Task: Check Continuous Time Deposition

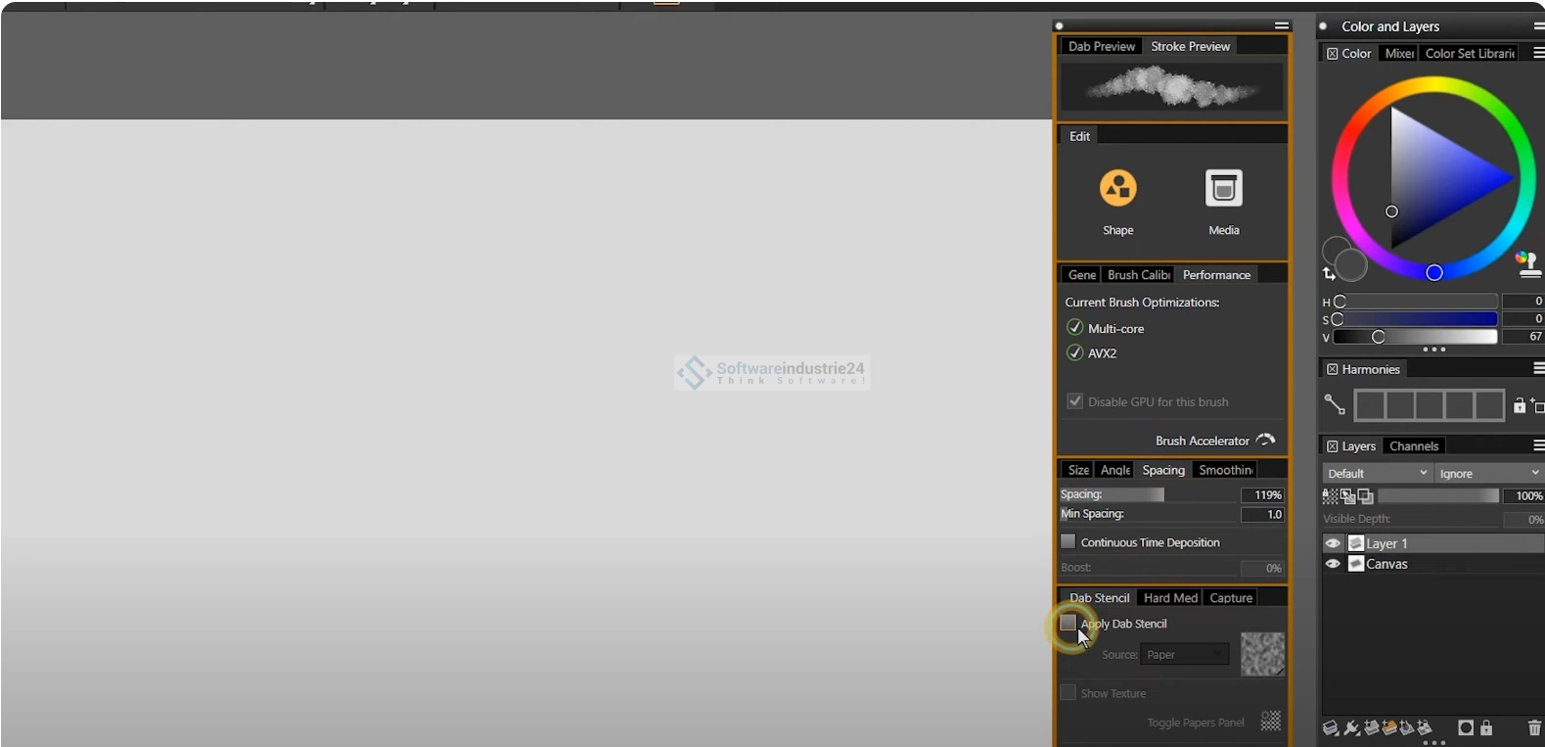Action: pos(1068,542)
